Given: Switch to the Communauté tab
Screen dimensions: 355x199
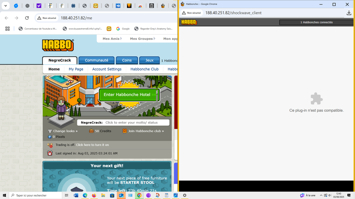Looking at the screenshot, I should pyautogui.click(x=96, y=60).
